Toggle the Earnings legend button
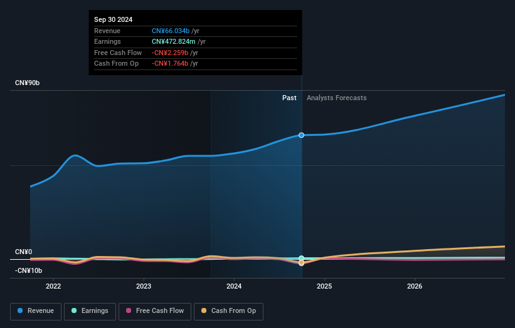 click(90, 311)
